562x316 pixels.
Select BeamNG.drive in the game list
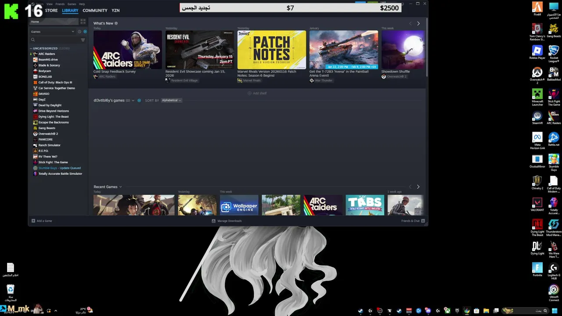[x=48, y=60]
